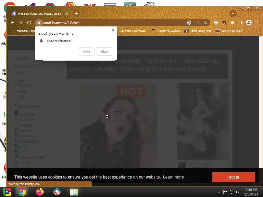View site information via the lock icon

pyautogui.click(x=39, y=23)
